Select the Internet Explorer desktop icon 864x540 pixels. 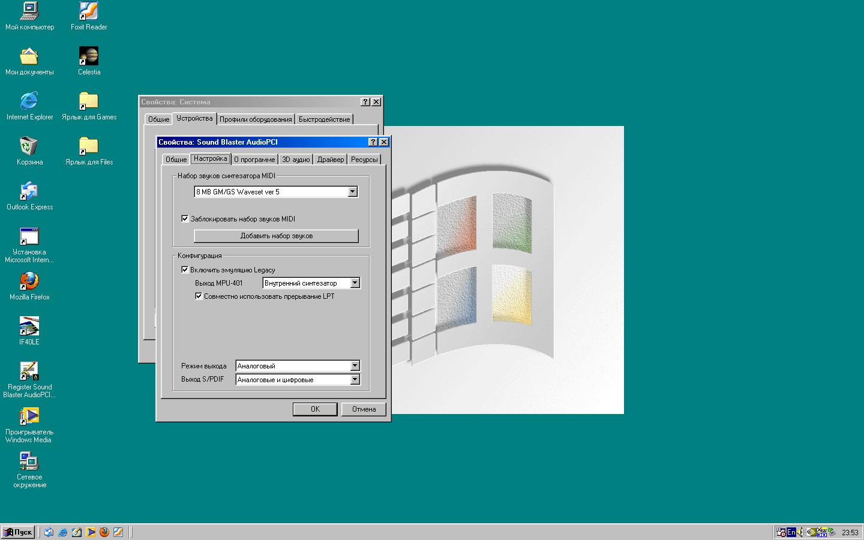[x=29, y=106]
